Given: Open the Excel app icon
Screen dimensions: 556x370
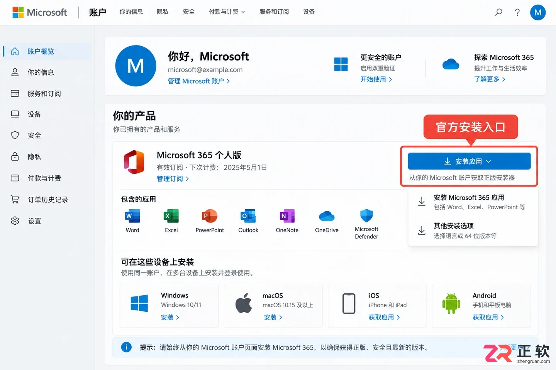Looking at the screenshot, I should 171,216.
